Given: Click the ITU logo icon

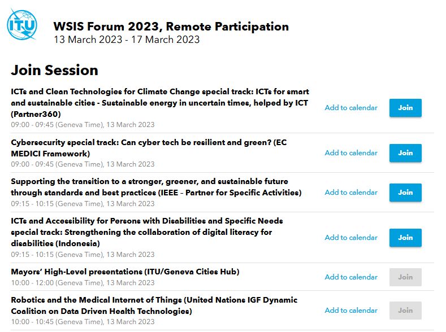Looking at the screenshot, I should (22, 24).
